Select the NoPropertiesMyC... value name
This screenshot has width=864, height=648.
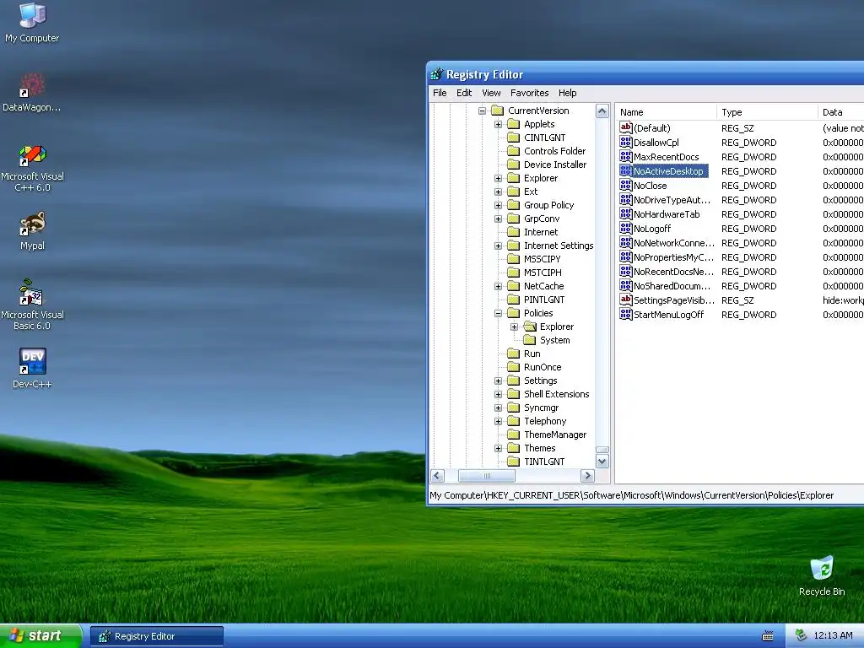click(x=673, y=257)
